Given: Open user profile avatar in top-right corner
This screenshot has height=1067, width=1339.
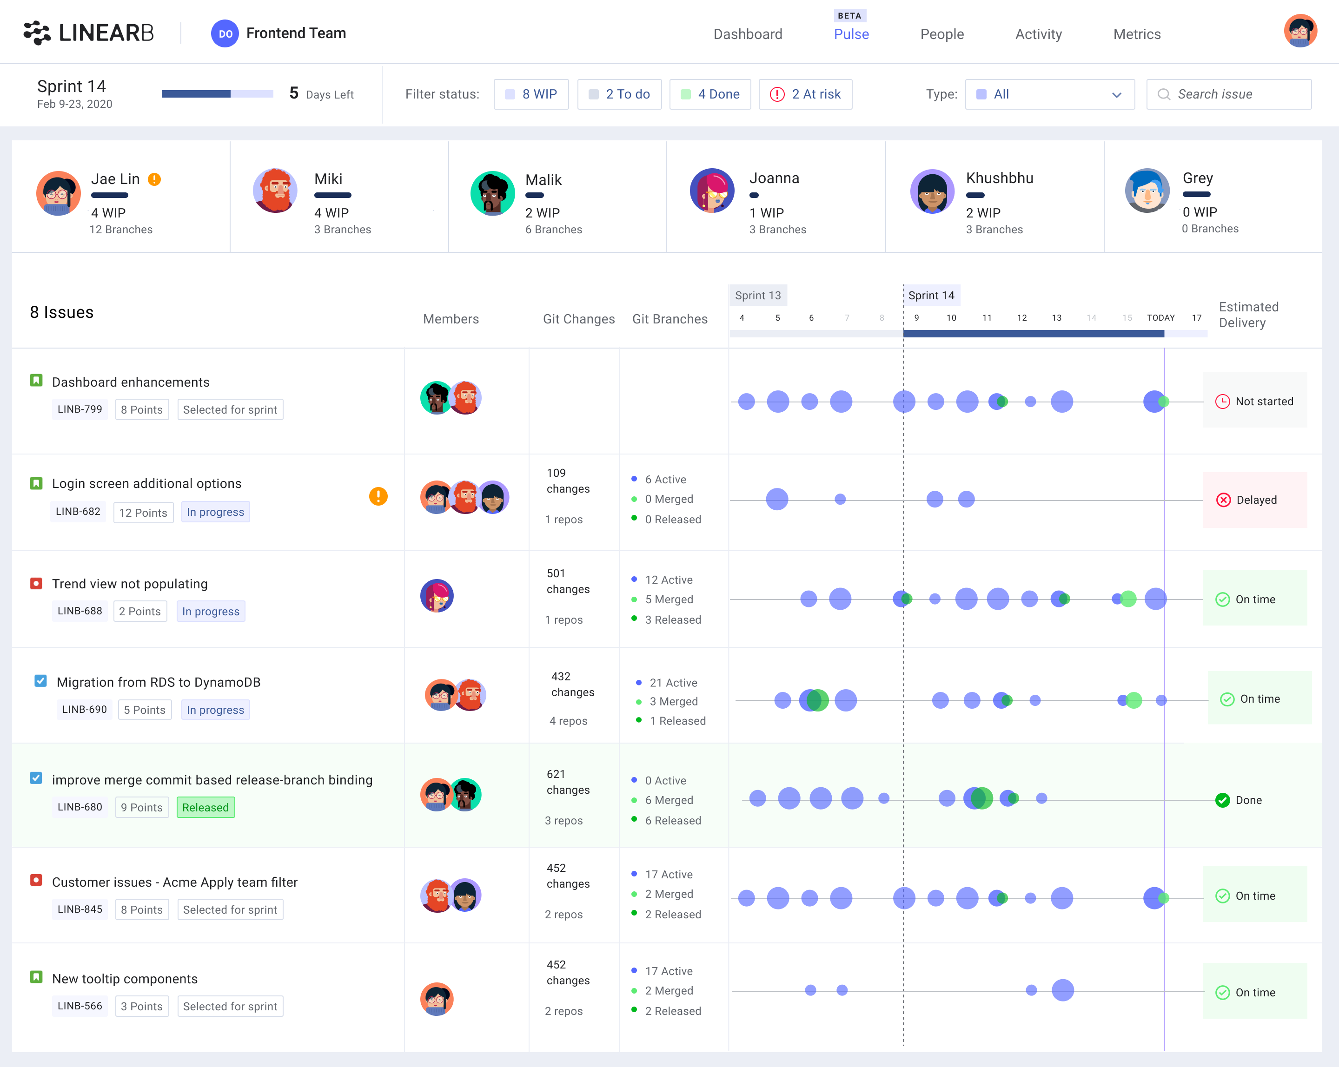Looking at the screenshot, I should [1300, 31].
